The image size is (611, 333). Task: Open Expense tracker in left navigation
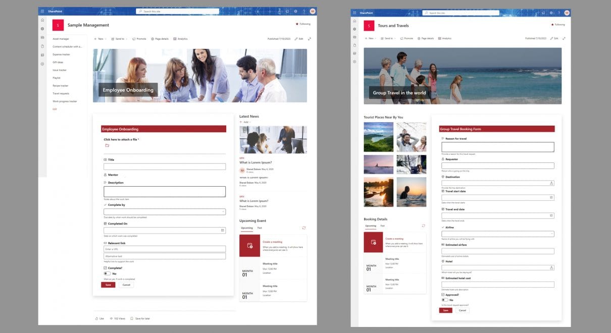(61, 54)
